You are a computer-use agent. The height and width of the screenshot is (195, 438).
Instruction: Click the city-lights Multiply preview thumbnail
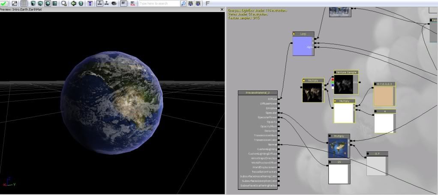point(312,92)
